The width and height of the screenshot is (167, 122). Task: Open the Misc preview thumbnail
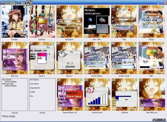(x=151, y=58)
